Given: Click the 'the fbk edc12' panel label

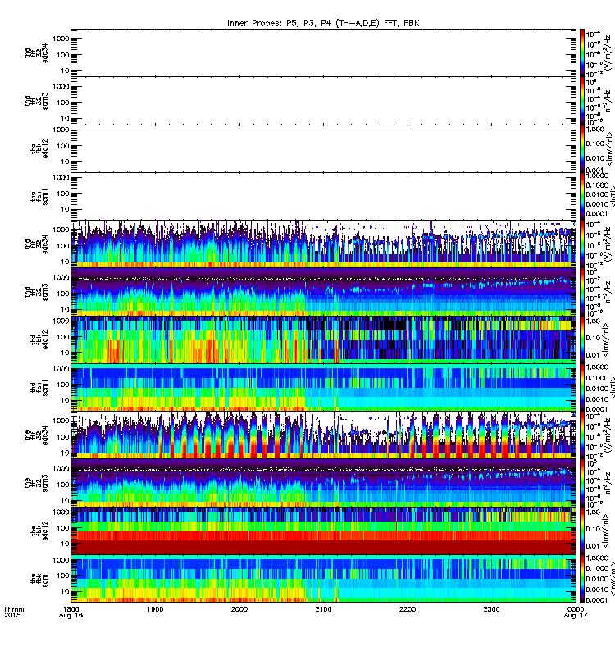Looking at the screenshot, I should (39, 531).
